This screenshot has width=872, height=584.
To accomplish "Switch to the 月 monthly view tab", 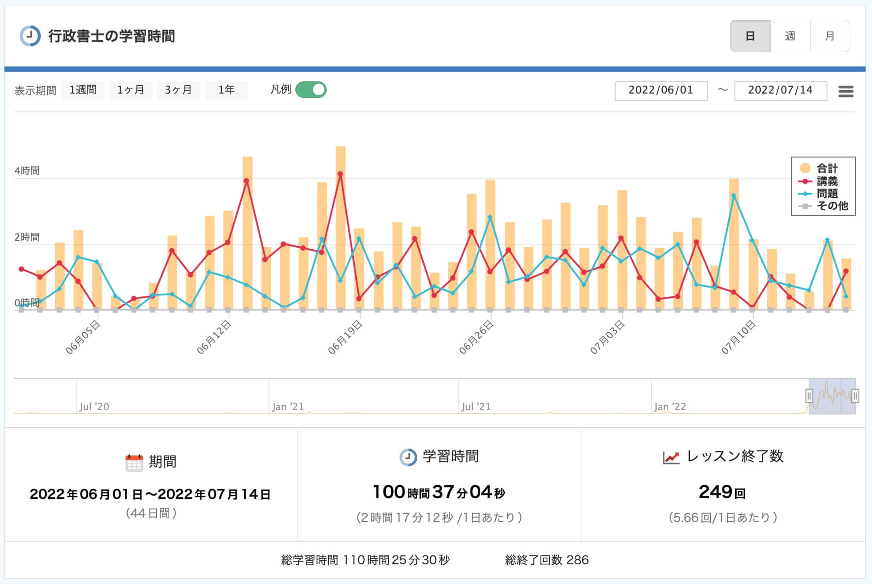I will pyautogui.click(x=830, y=36).
